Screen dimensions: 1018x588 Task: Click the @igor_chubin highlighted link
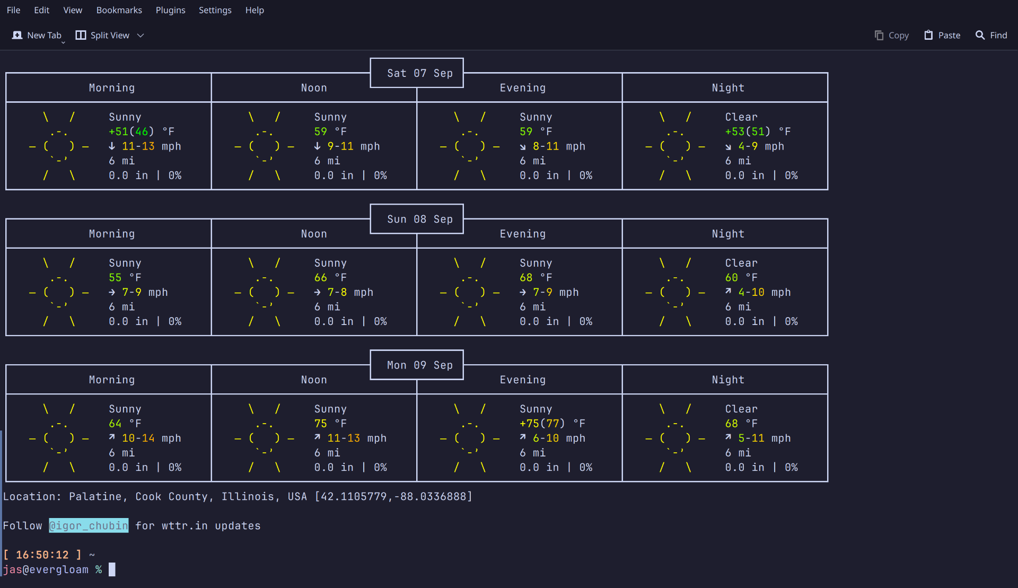(89, 525)
